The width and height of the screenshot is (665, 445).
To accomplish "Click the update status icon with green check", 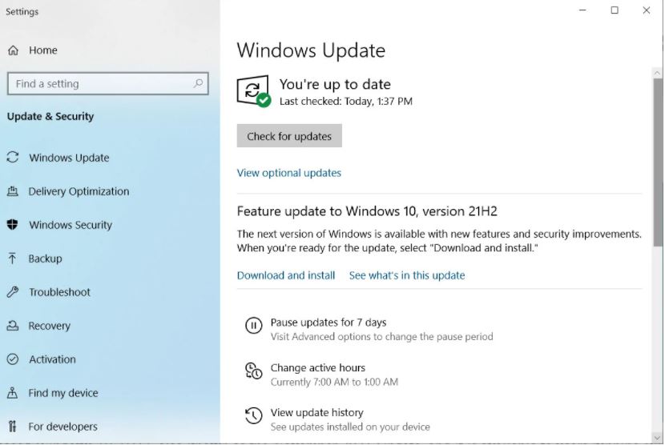I will pos(254,91).
